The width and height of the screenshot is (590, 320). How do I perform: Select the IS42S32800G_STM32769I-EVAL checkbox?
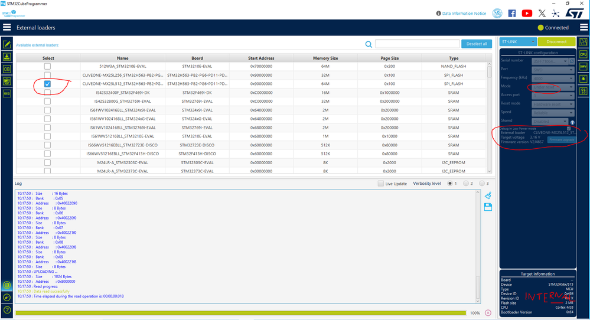click(47, 101)
